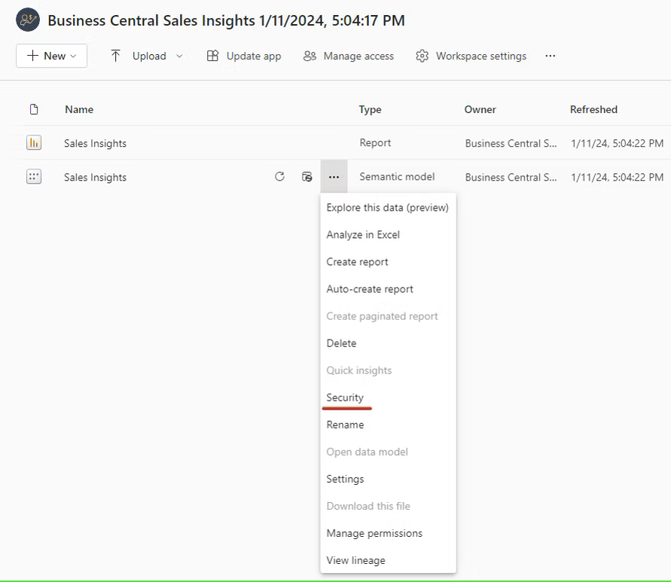This screenshot has width=671, height=582.
Task: Open toolbar overflow ellipsis menu
Action: coord(551,56)
